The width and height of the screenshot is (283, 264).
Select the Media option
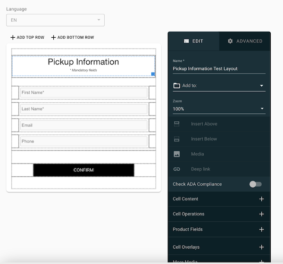click(219, 154)
